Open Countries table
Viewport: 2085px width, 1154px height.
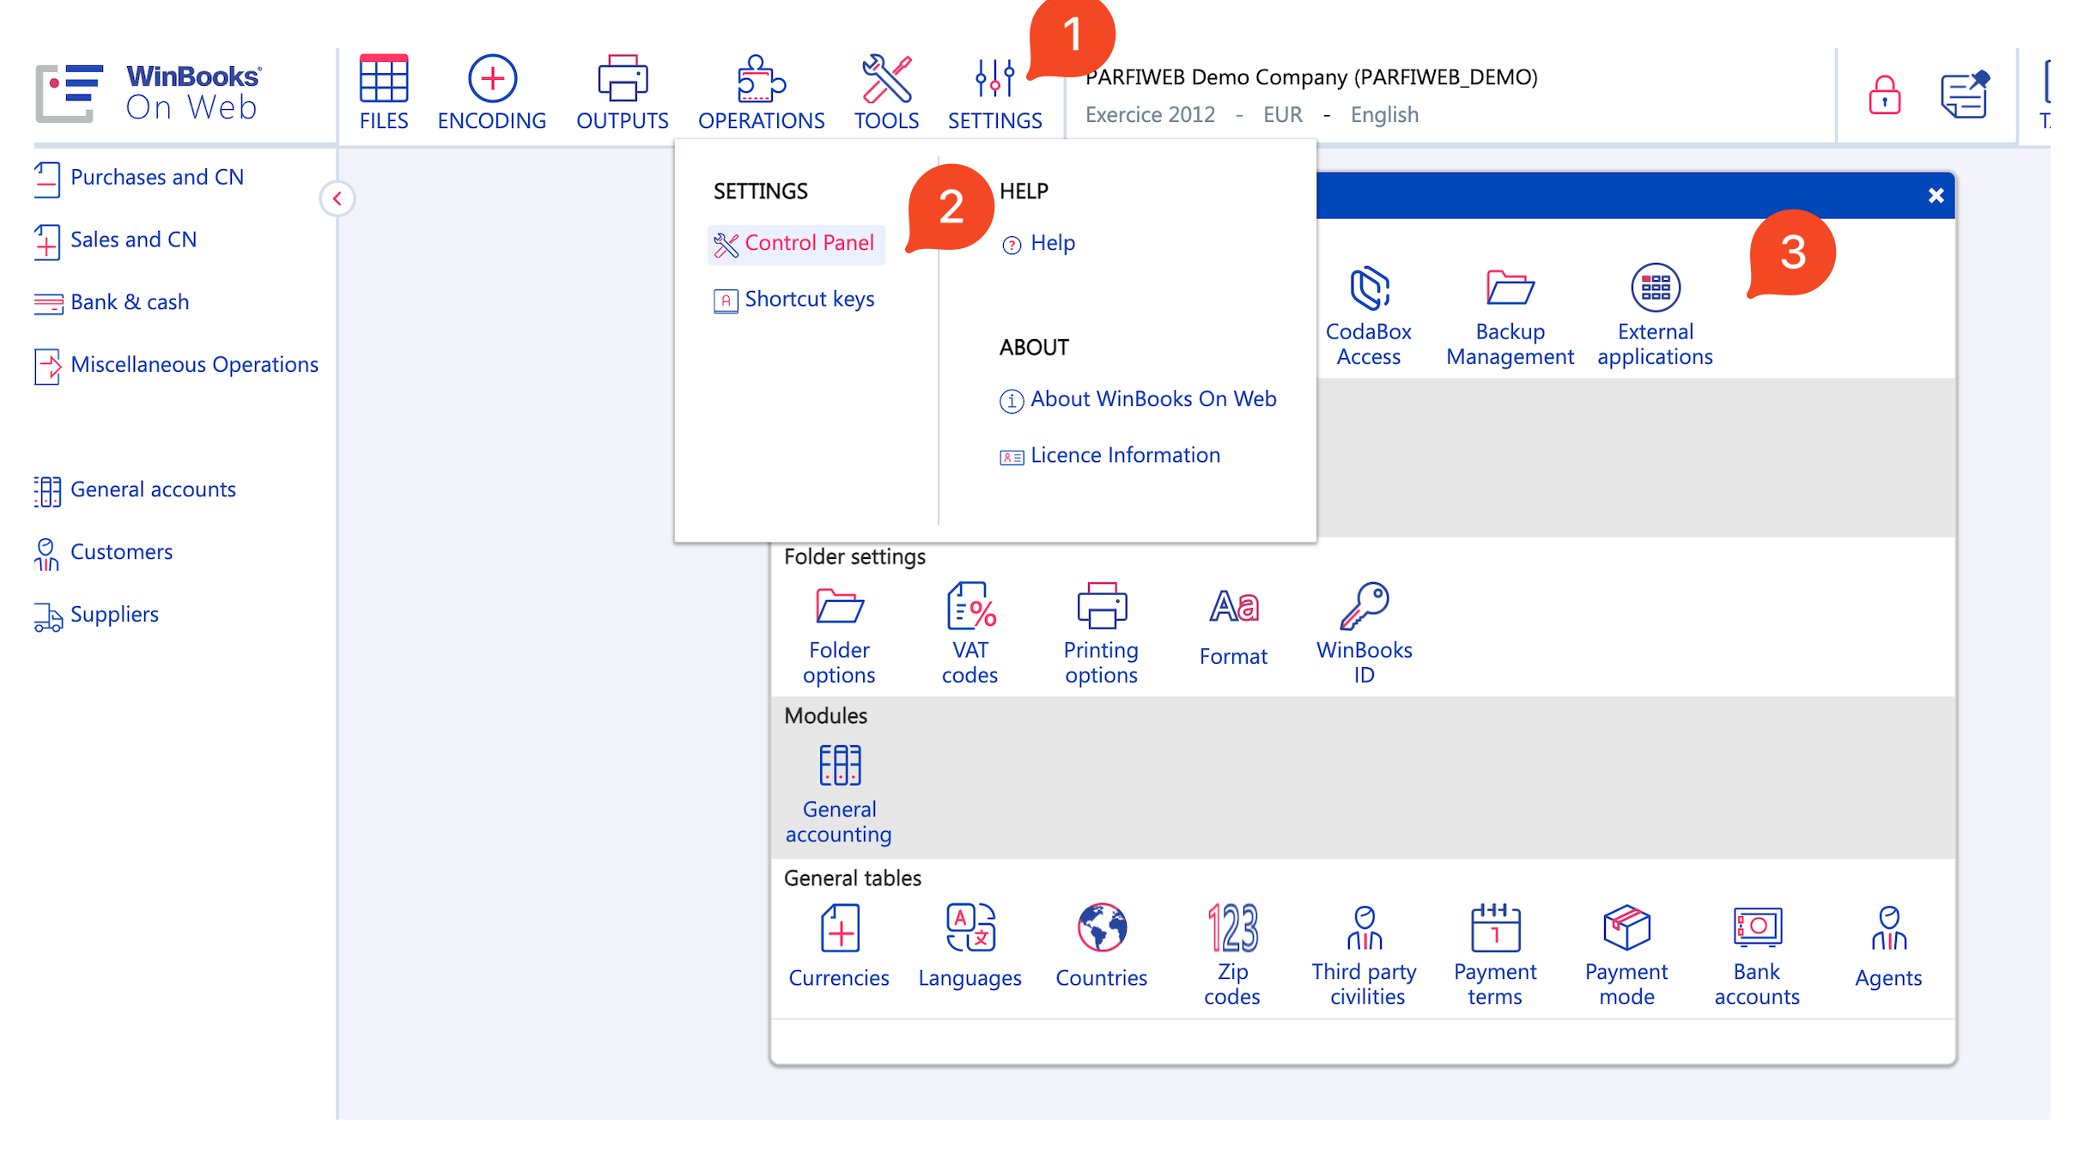[1101, 946]
